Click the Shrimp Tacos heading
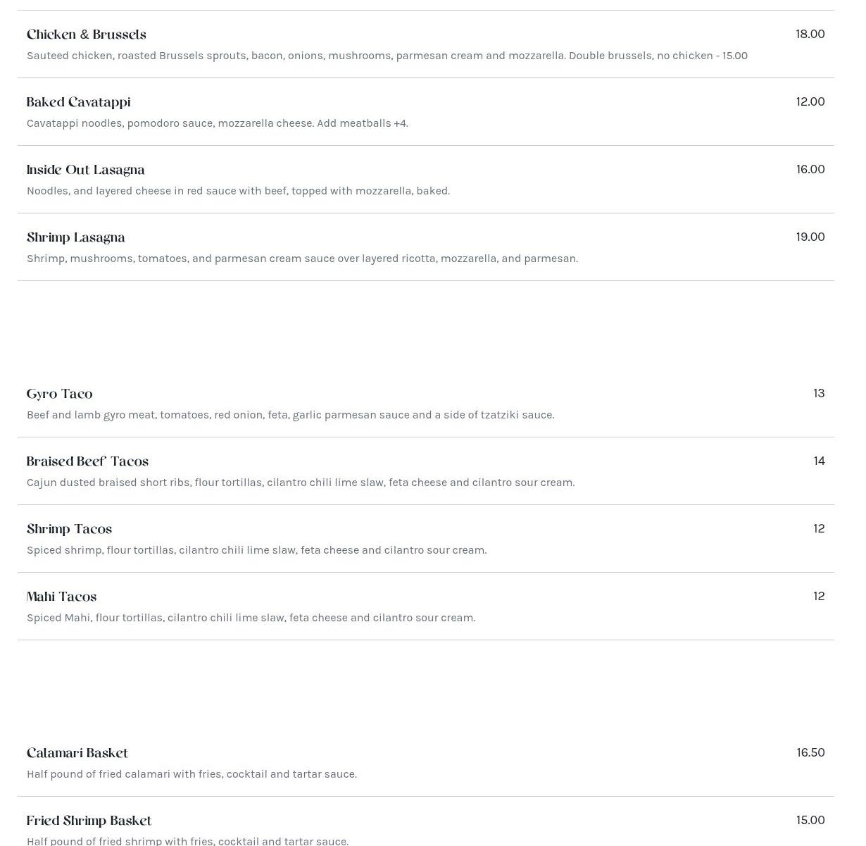This screenshot has height=846, width=866. [x=69, y=529]
